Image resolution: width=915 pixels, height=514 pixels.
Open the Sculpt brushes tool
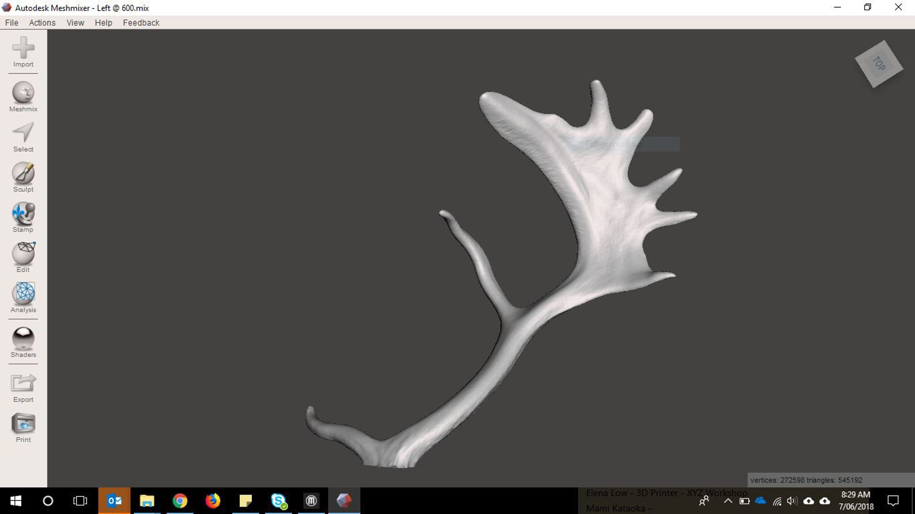pos(23,176)
